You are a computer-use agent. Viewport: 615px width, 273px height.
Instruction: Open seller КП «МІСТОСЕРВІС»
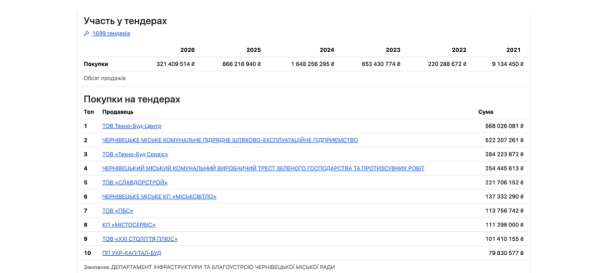(x=129, y=225)
